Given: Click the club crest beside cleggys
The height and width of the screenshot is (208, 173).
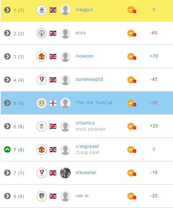Looking at the screenshot, I should (42, 10).
